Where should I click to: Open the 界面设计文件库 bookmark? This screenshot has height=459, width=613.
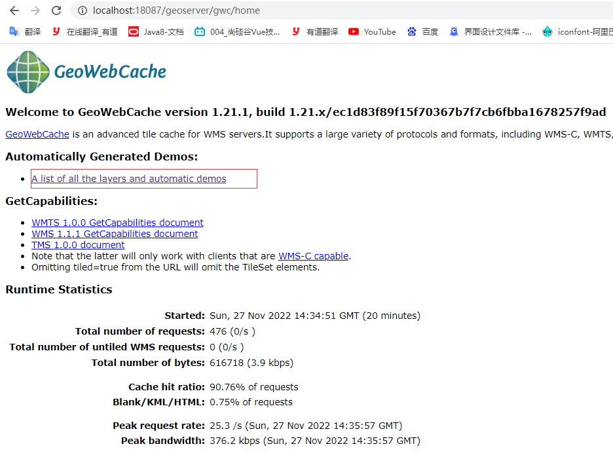(491, 31)
